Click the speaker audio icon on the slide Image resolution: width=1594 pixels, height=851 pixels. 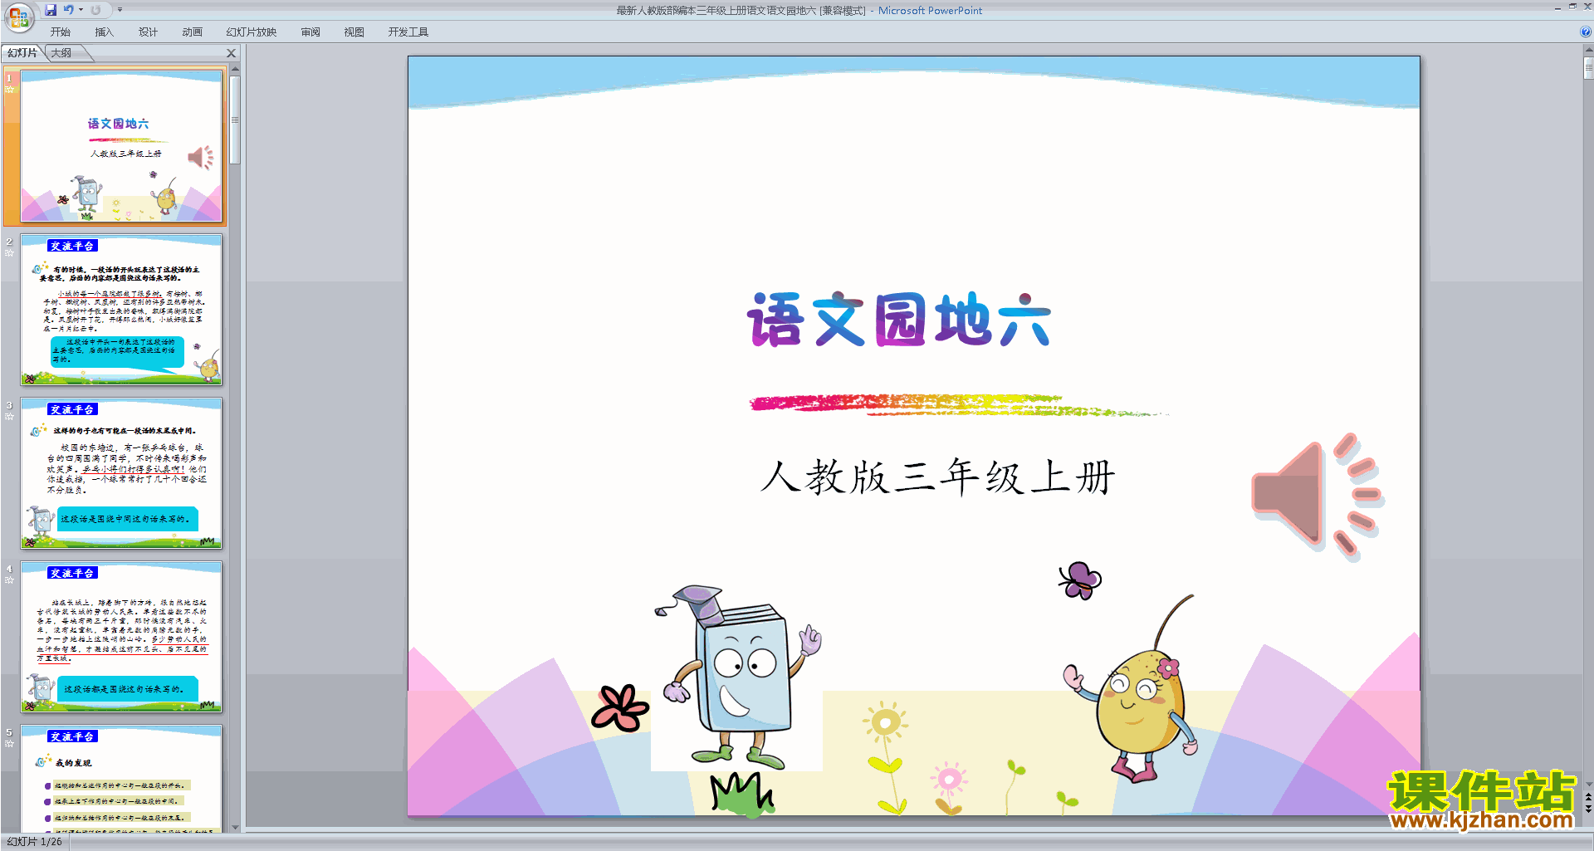click(x=1318, y=496)
